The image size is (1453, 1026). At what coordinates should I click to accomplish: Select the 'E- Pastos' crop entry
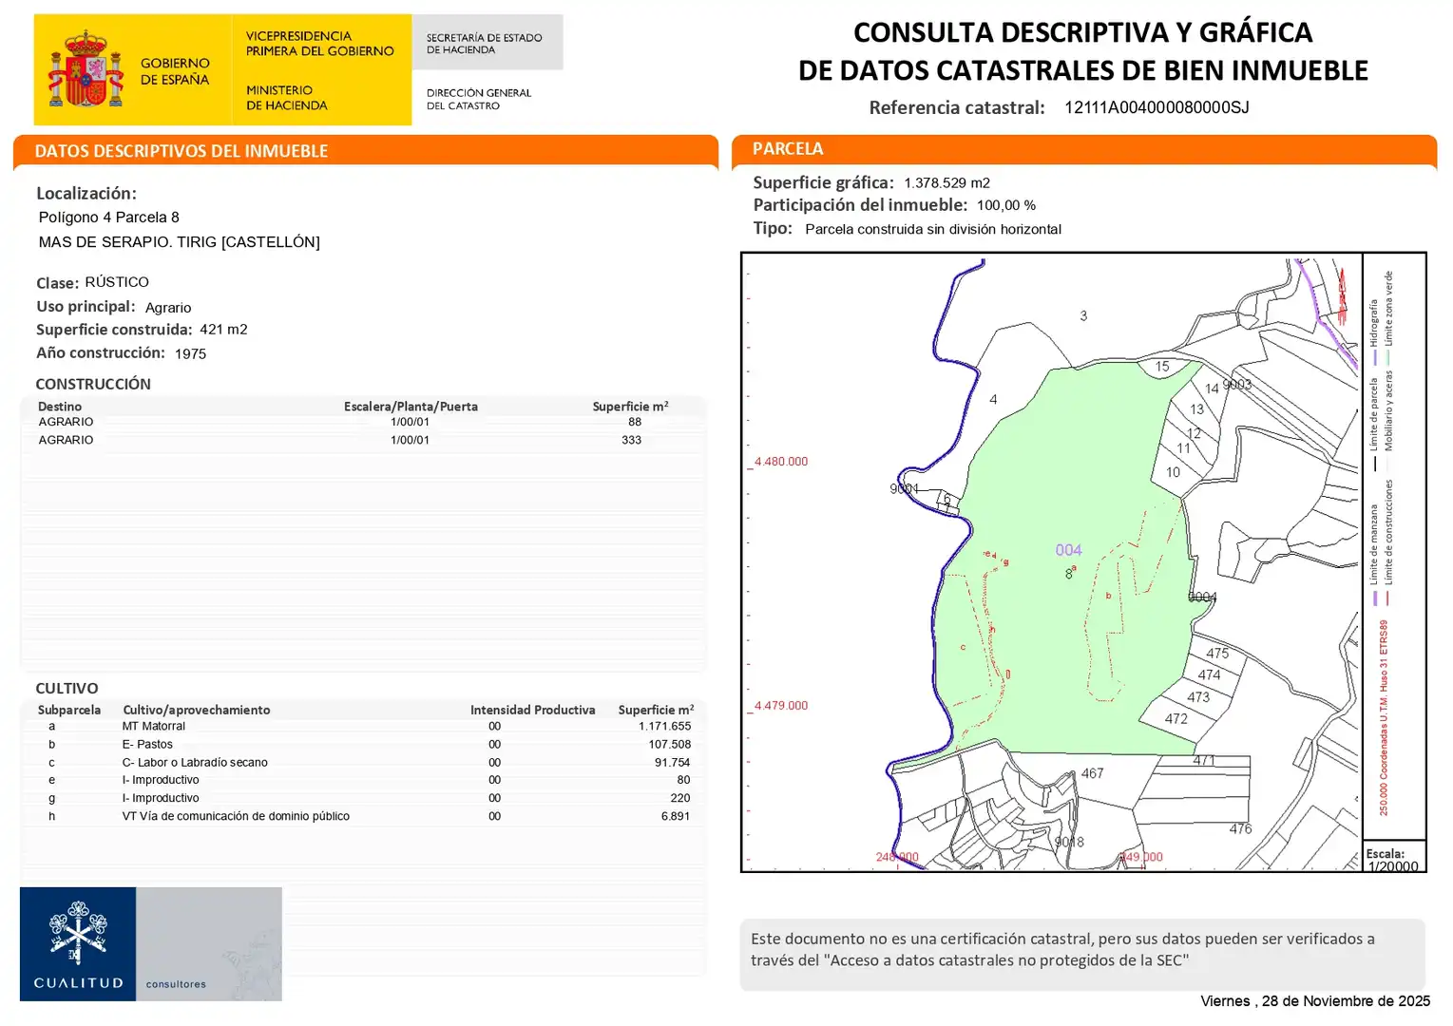[x=147, y=745]
